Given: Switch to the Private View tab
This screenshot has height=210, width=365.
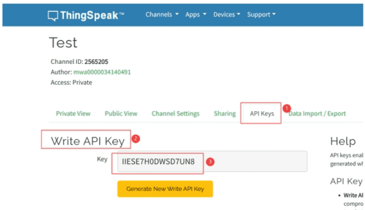Looking at the screenshot, I should tap(73, 113).
